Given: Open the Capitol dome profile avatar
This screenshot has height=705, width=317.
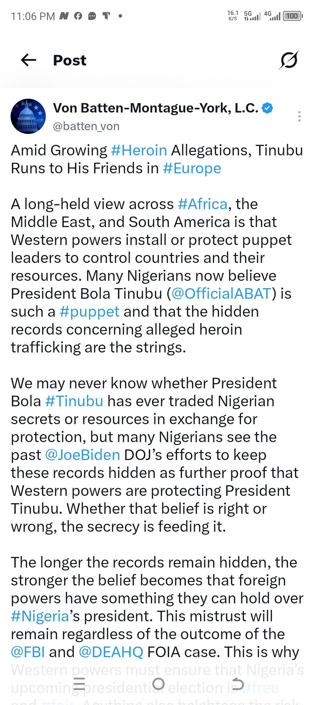Looking at the screenshot, I should coord(28,116).
